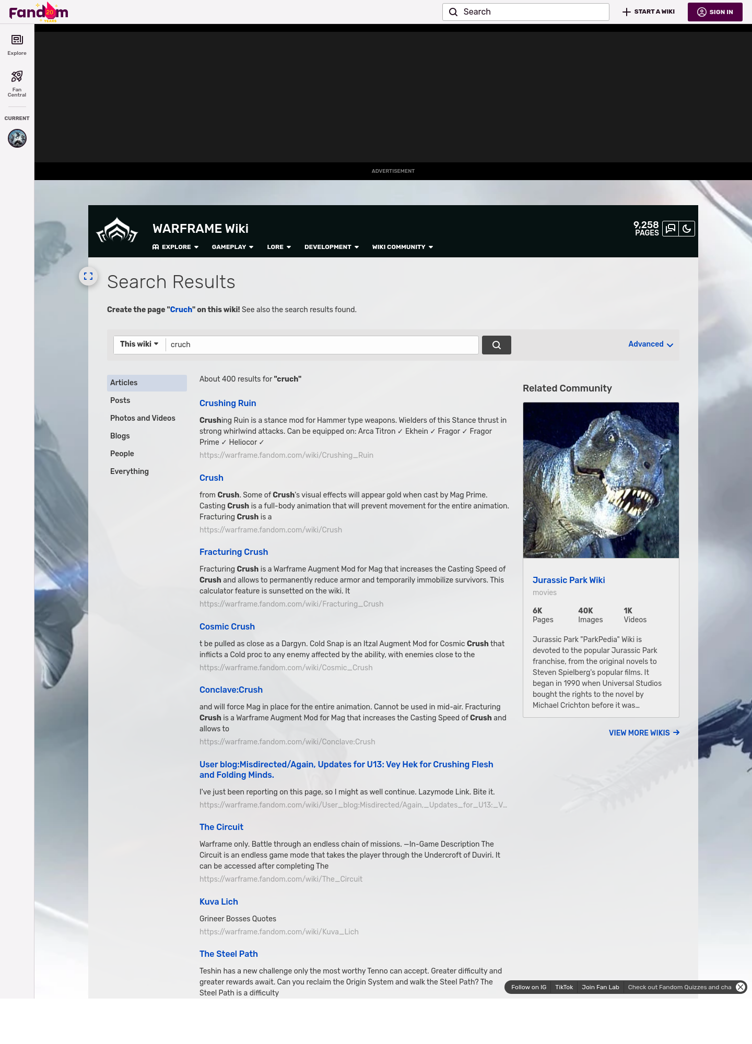
Task: Expand Advanced search options
Action: click(x=650, y=345)
